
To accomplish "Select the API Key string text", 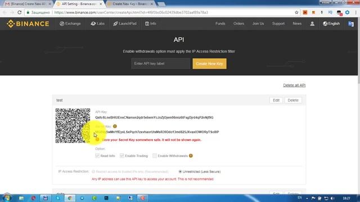I will [x=154, y=117].
